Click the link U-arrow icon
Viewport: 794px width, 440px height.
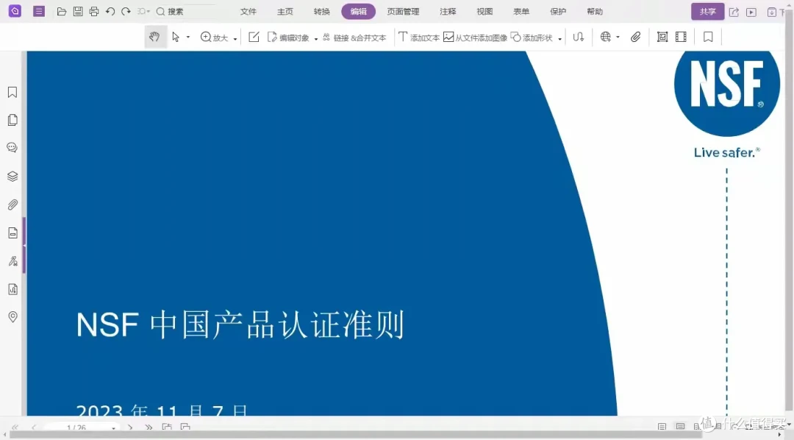579,37
